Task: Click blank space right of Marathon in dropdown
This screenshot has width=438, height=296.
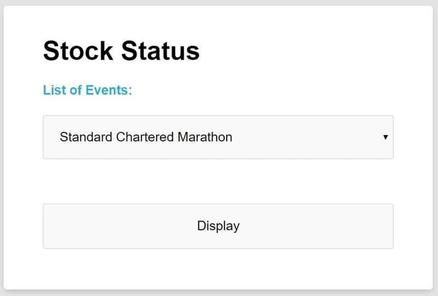Action: point(307,137)
